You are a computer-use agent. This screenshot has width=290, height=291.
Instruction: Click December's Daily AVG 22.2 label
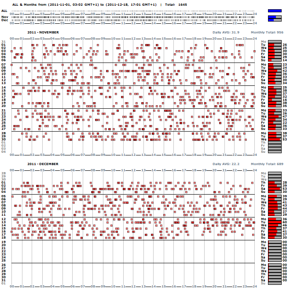click(226, 164)
